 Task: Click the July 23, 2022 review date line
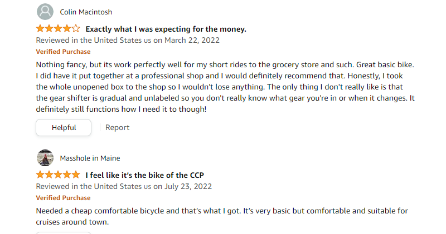coord(124,186)
